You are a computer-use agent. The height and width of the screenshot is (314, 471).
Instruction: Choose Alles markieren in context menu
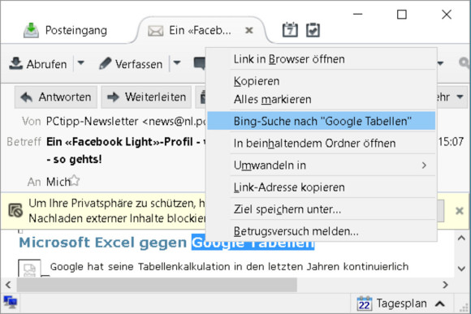tap(321, 99)
